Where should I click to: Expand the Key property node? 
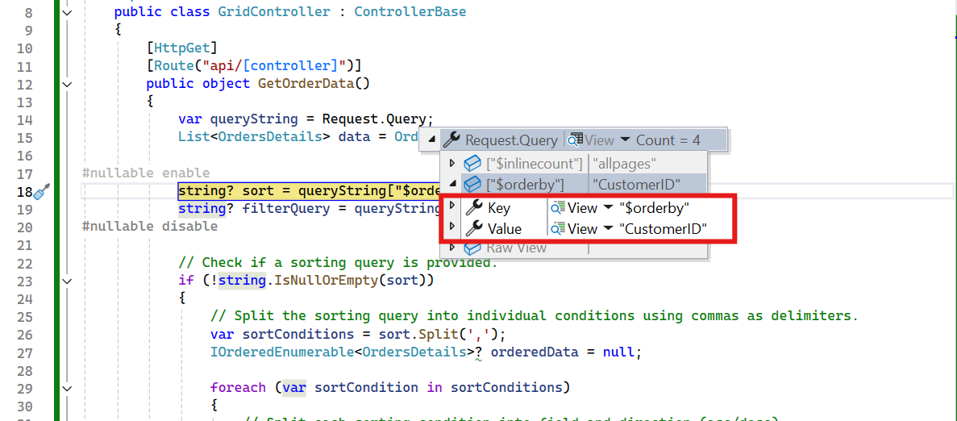click(452, 207)
